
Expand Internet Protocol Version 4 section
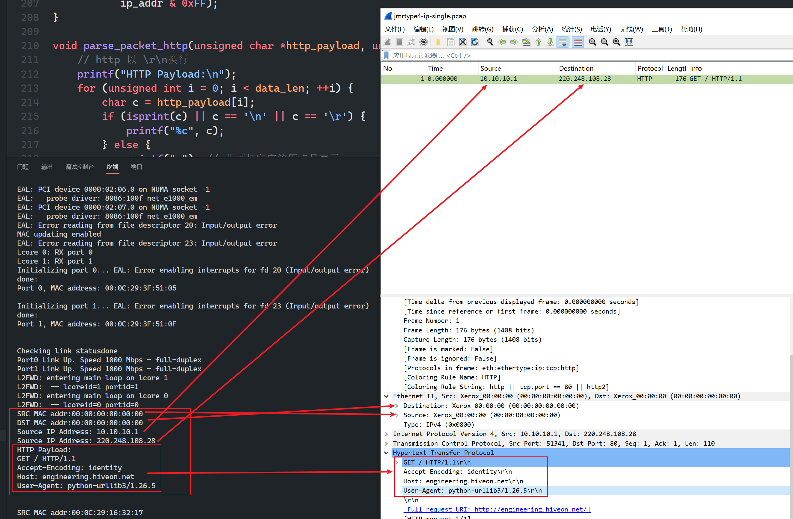(x=386, y=434)
